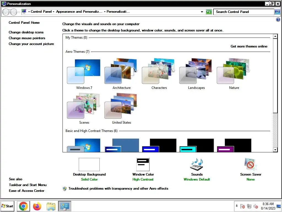This screenshot has height=212, width=282.
Task: Click the theme list scroll down arrow
Action: point(275,150)
